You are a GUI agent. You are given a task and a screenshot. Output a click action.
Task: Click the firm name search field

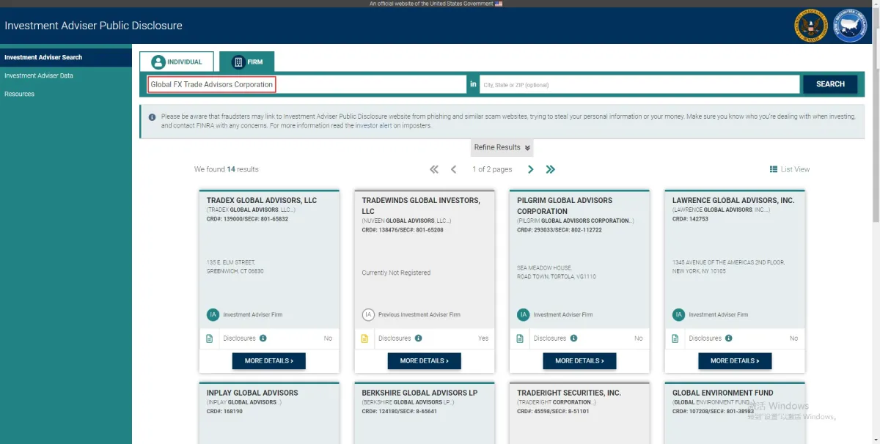pos(307,84)
